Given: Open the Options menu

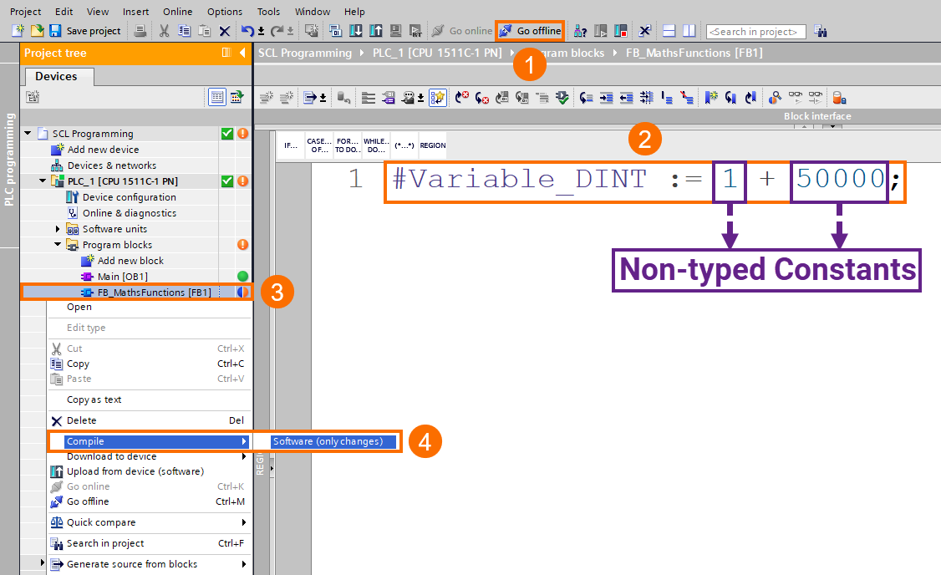Looking at the screenshot, I should (x=224, y=12).
